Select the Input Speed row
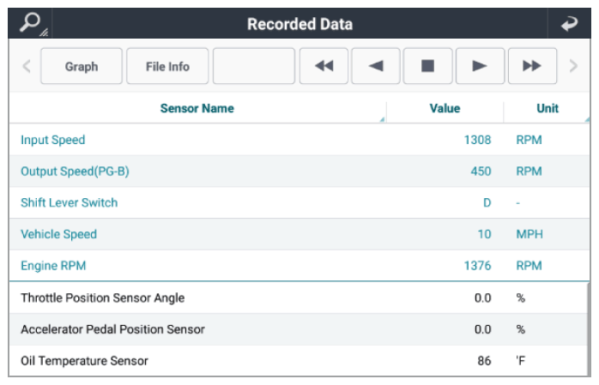The height and width of the screenshot is (385, 599). tap(299, 140)
